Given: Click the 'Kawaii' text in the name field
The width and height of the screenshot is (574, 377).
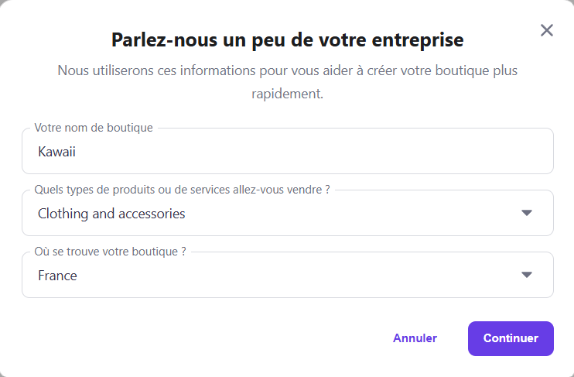Looking at the screenshot, I should (56, 152).
